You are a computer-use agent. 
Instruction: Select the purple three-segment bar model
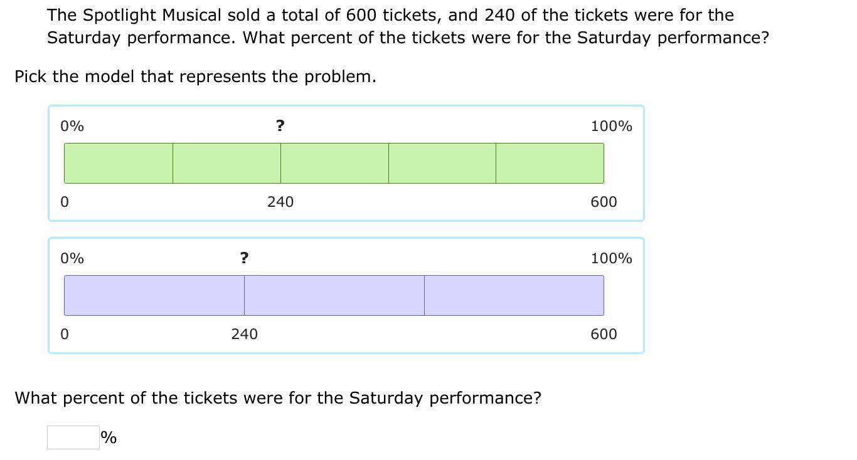tap(346, 295)
